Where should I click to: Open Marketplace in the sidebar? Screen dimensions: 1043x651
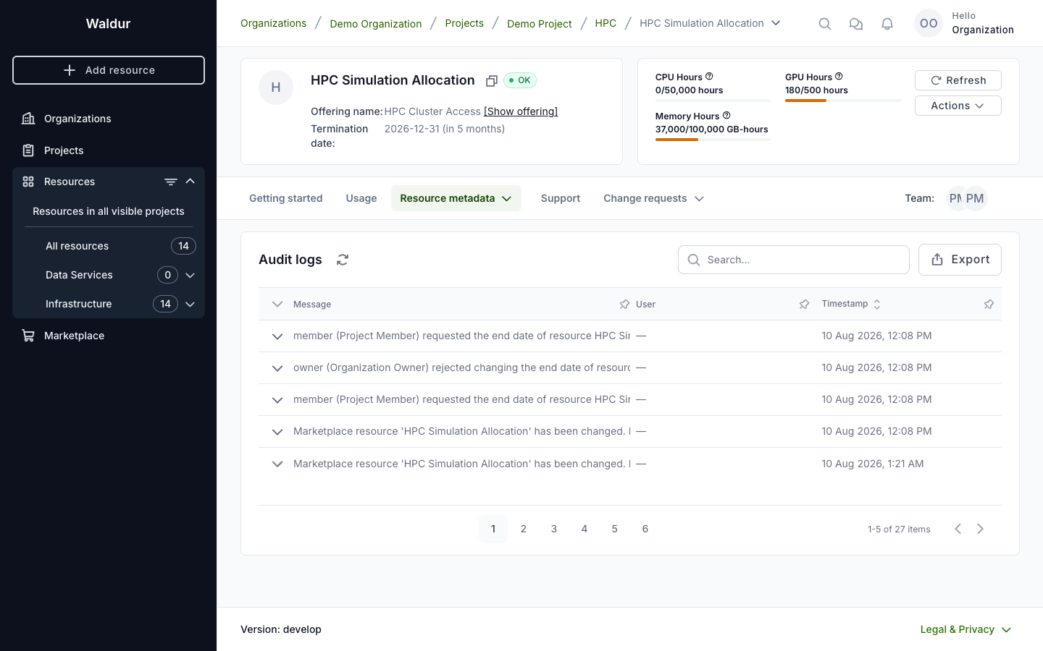[x=109, y=336]
